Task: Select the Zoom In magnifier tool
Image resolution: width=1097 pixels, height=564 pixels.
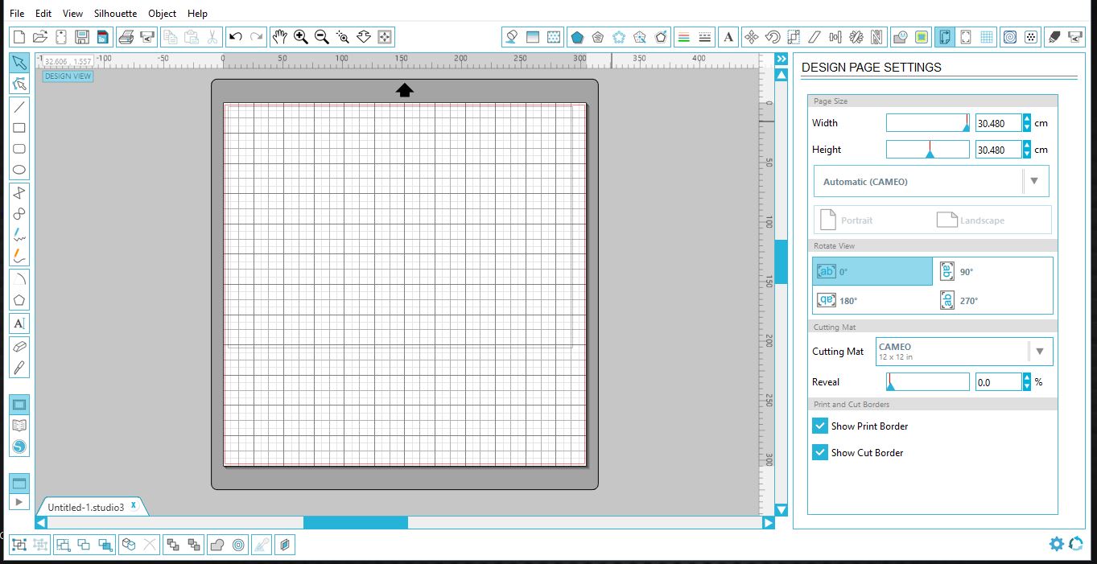Action: point(300,36)
